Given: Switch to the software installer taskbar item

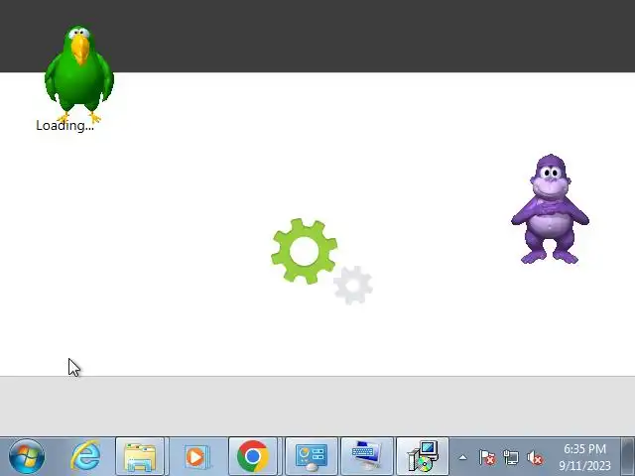Looking at the screenshot, I should point(423,456).
